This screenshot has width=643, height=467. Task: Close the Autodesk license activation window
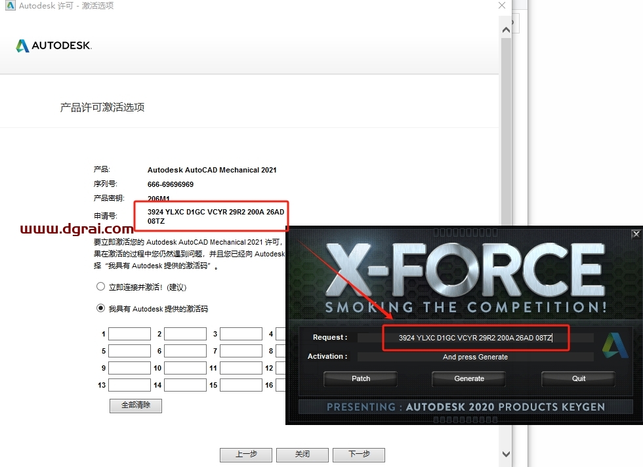[x=502, y=5]
